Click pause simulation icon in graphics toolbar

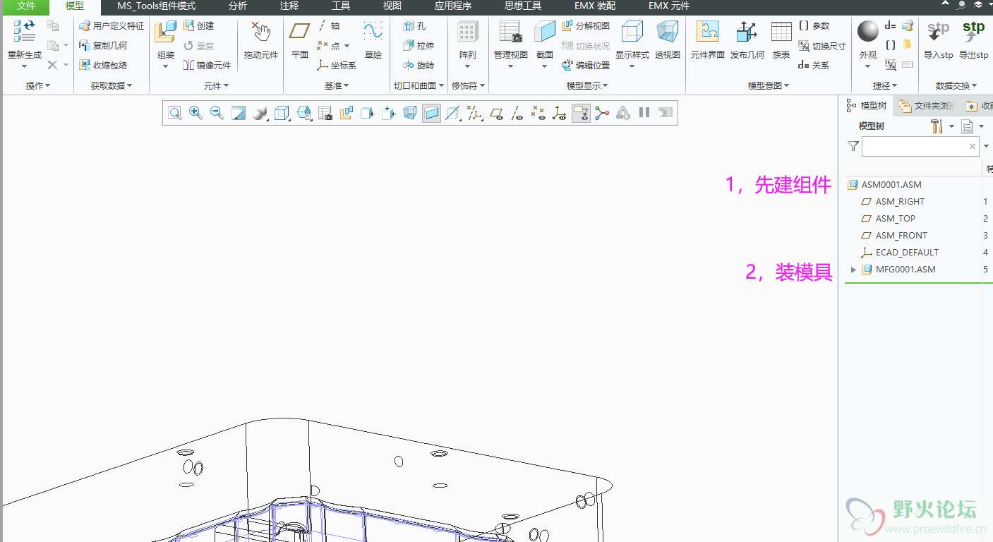point(644,113)
